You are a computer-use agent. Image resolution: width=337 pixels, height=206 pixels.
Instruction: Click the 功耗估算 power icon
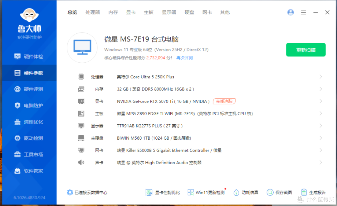click(236, 192)
